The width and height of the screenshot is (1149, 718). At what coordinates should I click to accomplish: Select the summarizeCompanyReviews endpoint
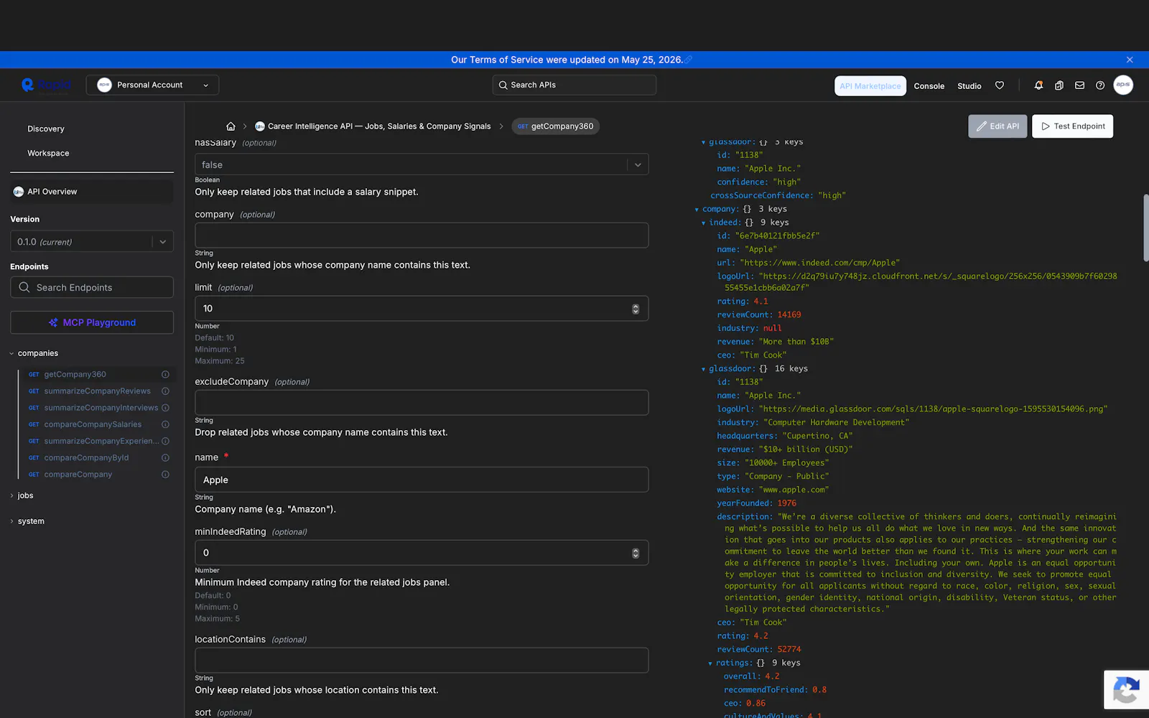point(97,391)
